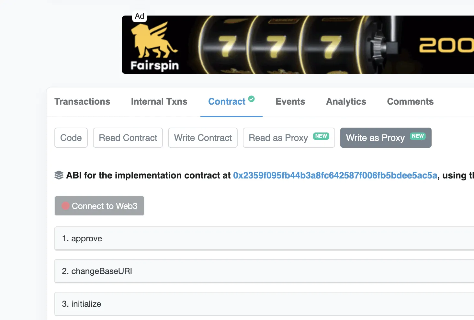Switch to the Transactions tab
The height and width of the screenshot is (320, 474).
coord(82,102)
